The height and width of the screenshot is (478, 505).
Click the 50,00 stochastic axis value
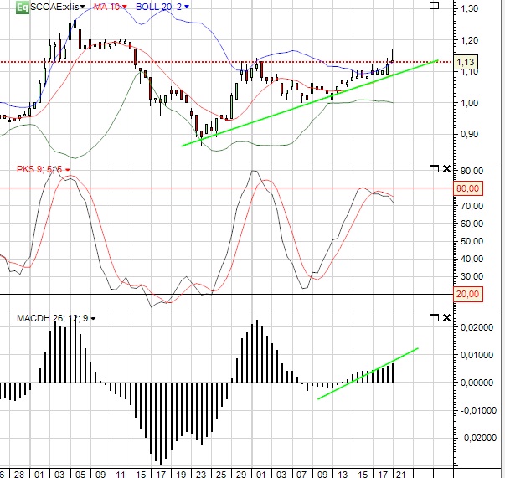point(472,241)
